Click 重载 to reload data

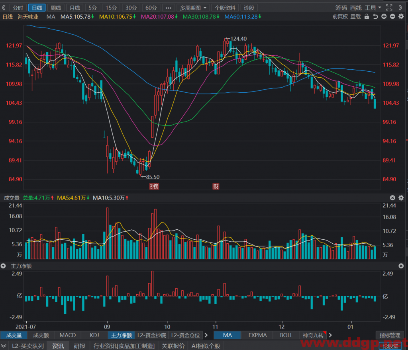pyautogui.click(x=355, y=17)
